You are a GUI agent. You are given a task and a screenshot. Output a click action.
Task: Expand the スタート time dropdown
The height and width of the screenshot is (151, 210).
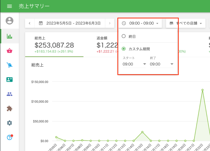[134, 64]
